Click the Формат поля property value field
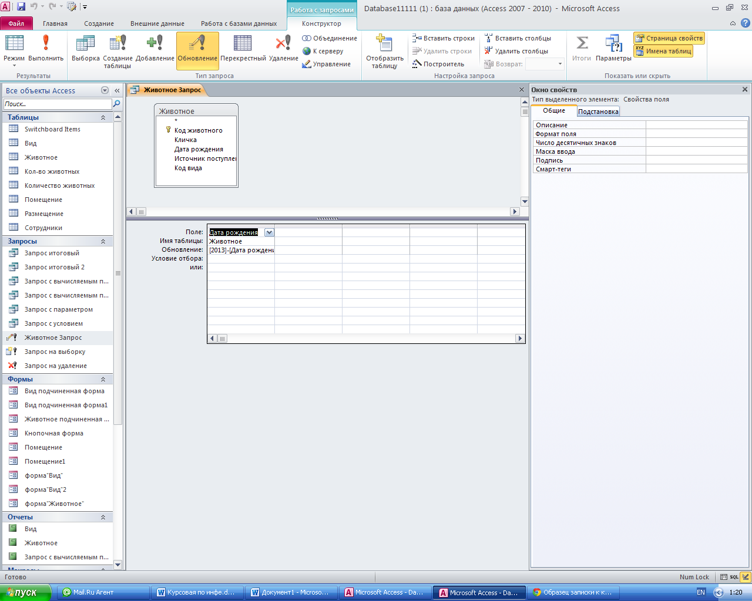The height and width of the screenshot is (601, 752). pos(697,134)
